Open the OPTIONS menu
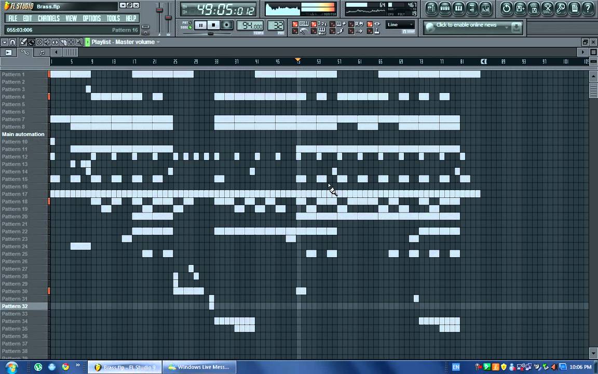This screenshot has height=374, width=598. [x=91, y=18]
